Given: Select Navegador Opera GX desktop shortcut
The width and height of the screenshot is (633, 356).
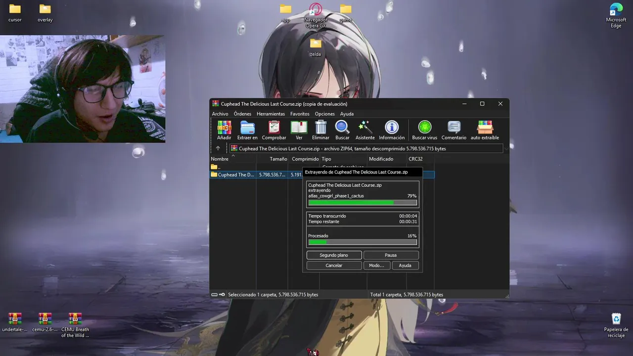Looking at the screenshot, I should click(316, 16).
